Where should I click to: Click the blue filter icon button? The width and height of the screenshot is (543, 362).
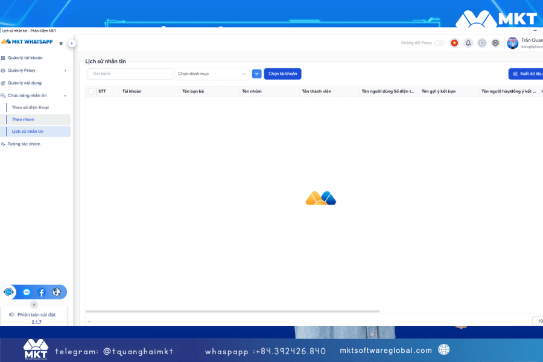click(x=256, y=74)
